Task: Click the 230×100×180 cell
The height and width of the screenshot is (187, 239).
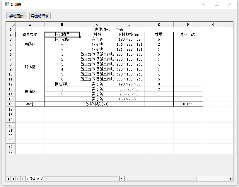Action: (129, 59)
